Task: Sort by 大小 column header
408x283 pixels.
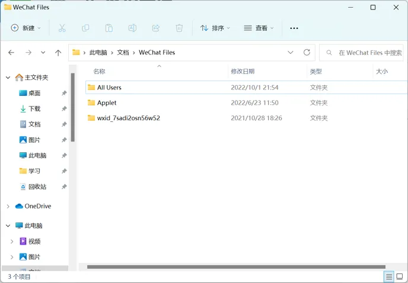Action: [382, 72]
